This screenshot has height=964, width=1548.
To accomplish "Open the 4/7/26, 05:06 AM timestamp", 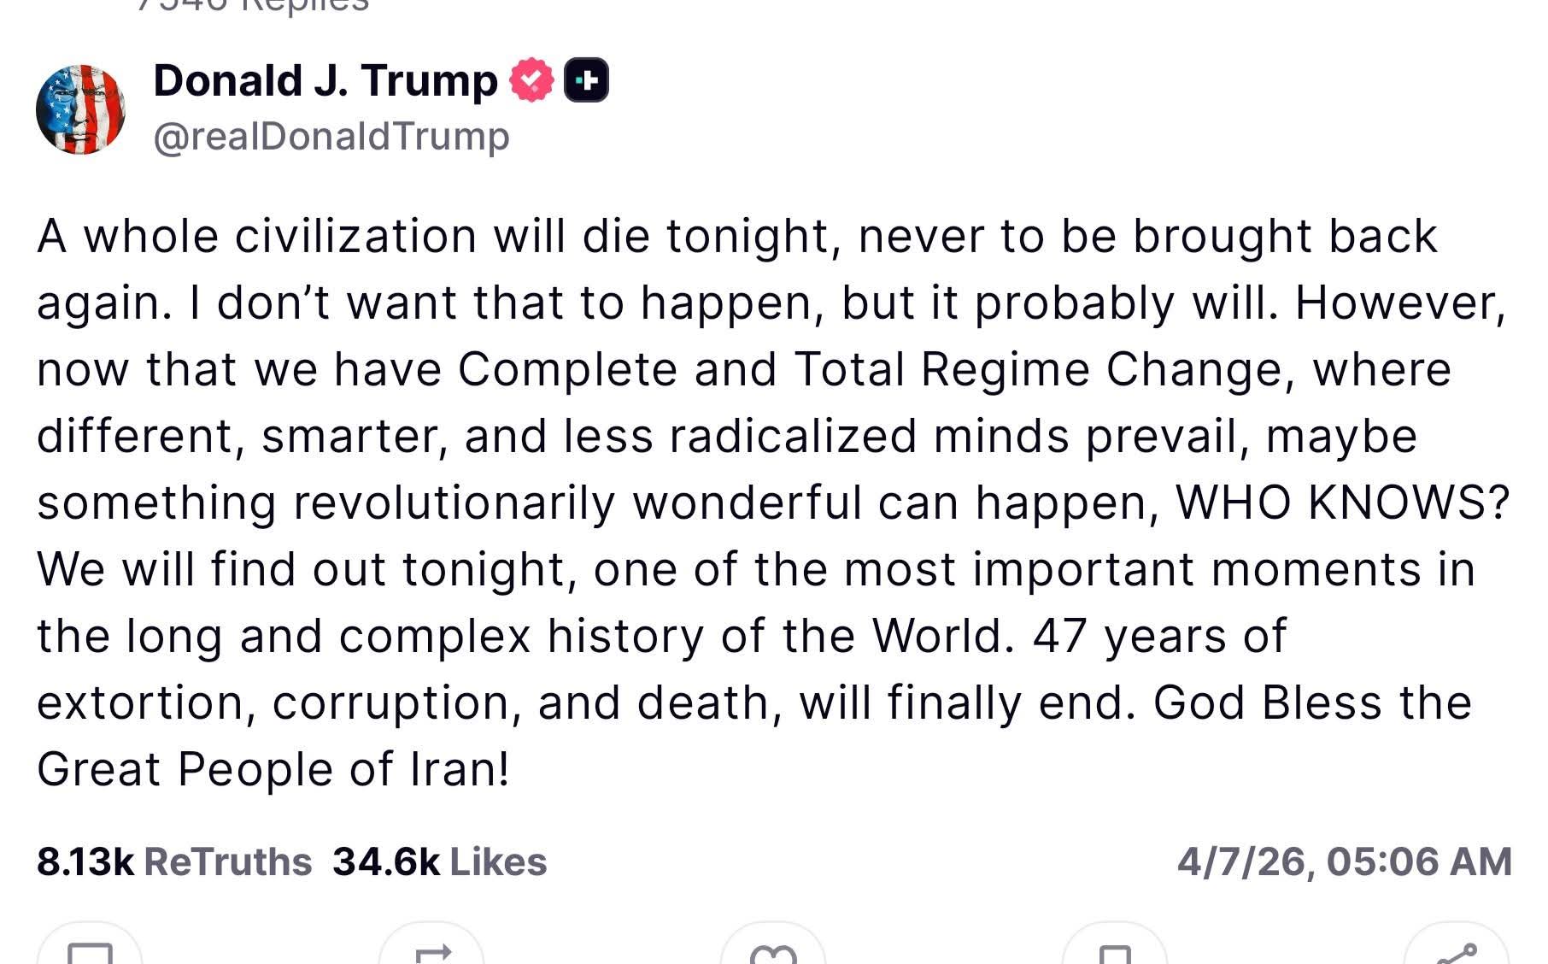I will 1345,861.
